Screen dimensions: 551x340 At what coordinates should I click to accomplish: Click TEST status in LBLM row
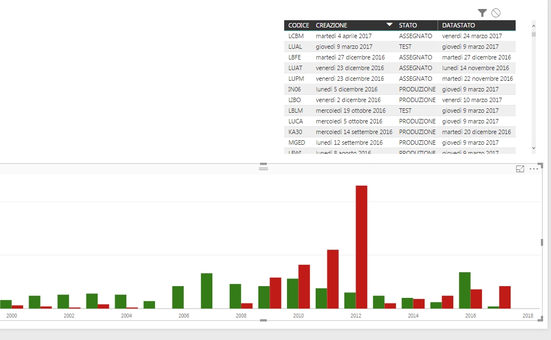tap(405, 111)
